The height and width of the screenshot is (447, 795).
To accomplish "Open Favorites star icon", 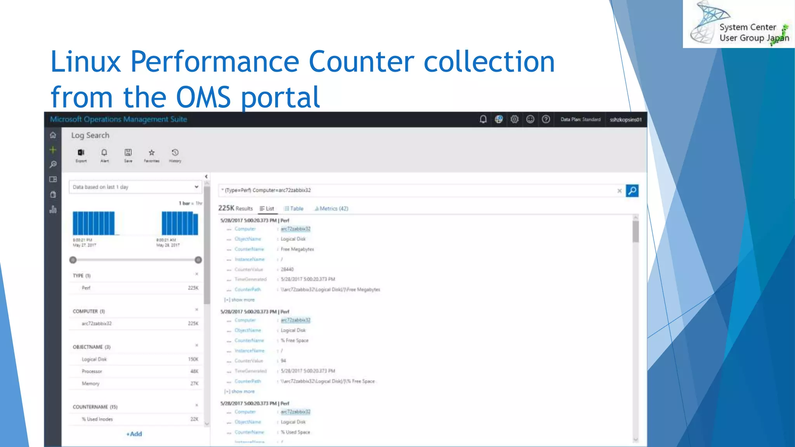I will click(152, 155).
